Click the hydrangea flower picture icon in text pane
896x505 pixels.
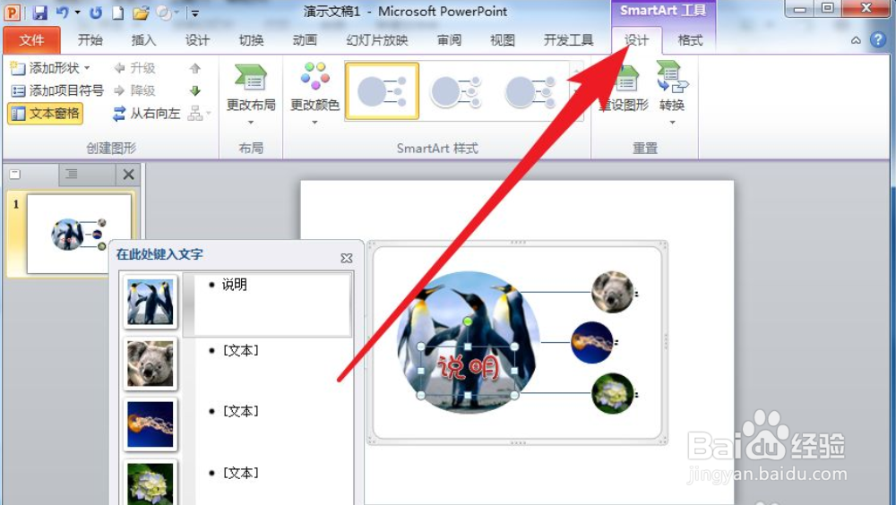coord(150,484)
